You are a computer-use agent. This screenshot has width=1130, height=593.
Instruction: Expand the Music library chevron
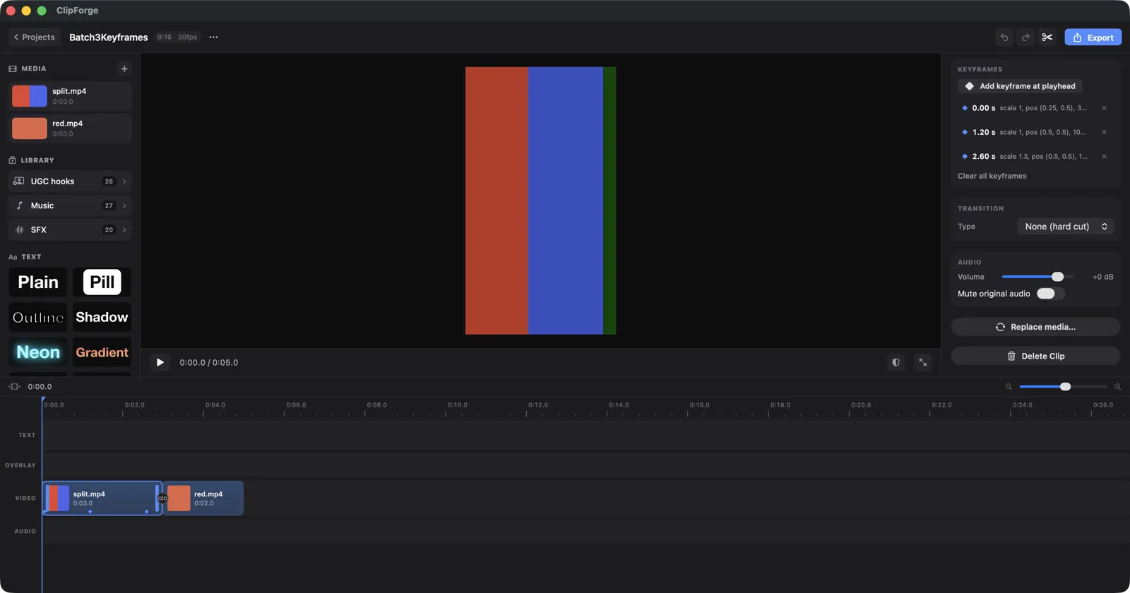click(124, 205)
